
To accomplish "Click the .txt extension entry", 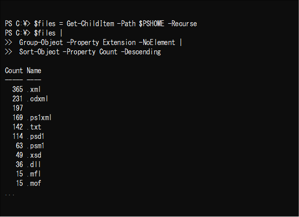I will pos(34,127).
